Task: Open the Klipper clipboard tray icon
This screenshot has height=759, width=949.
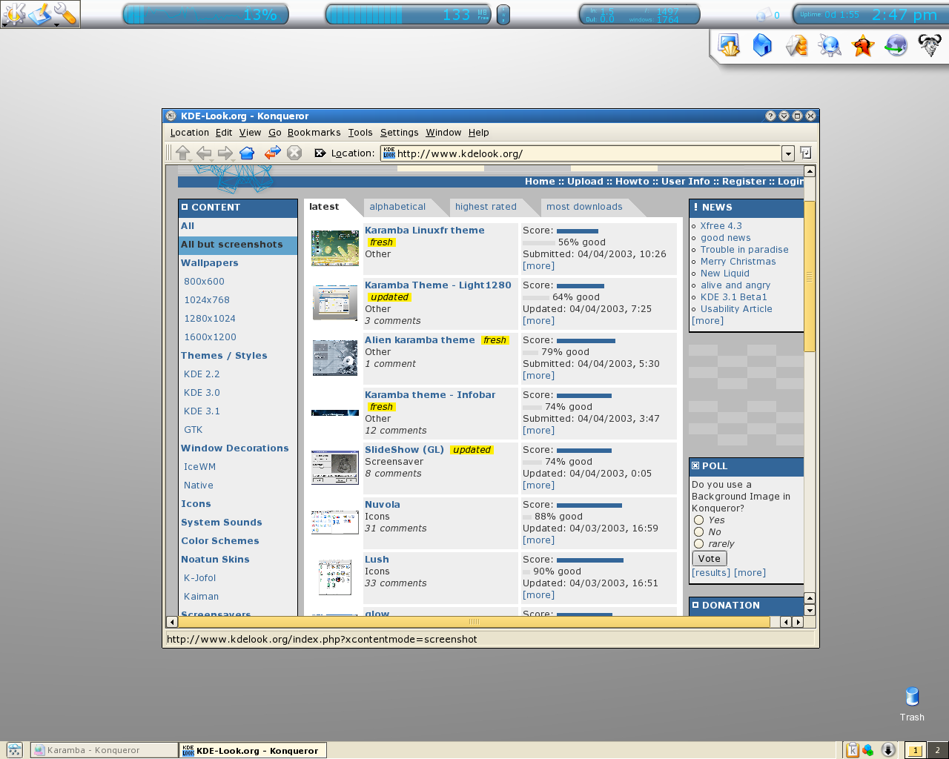Action: point(853,750)
